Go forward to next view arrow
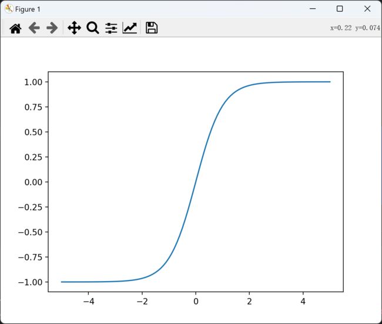The image size is (382, 324). pyautogui.click(x=52, y=28)
